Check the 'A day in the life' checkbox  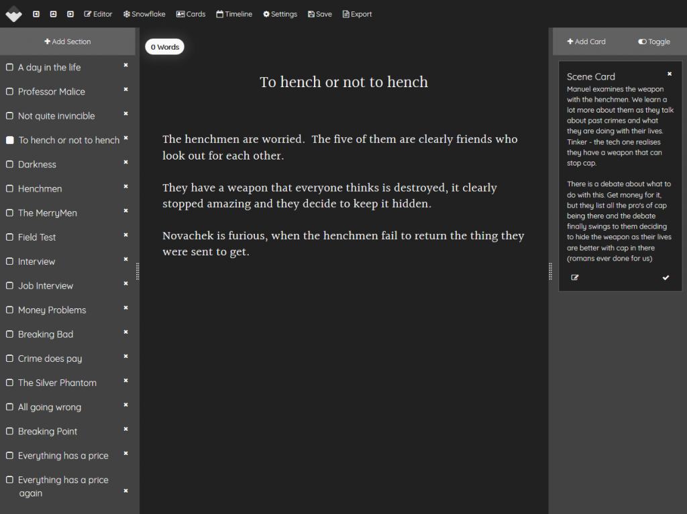tap(9, 68)
